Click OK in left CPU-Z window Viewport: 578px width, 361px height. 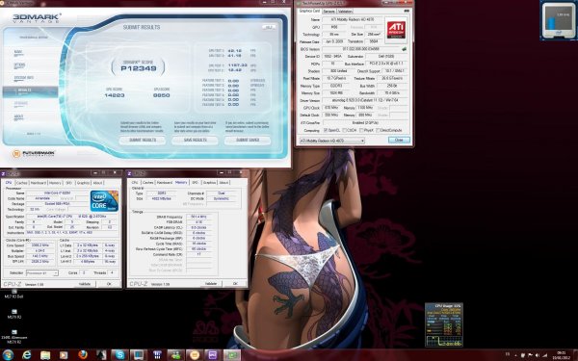click(109, 284)
